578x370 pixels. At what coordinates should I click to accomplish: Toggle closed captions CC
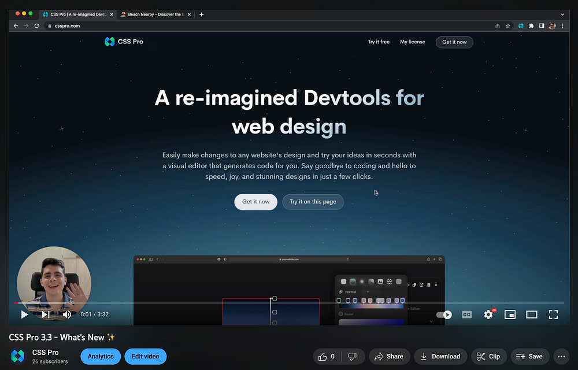(x=466, y=314)
